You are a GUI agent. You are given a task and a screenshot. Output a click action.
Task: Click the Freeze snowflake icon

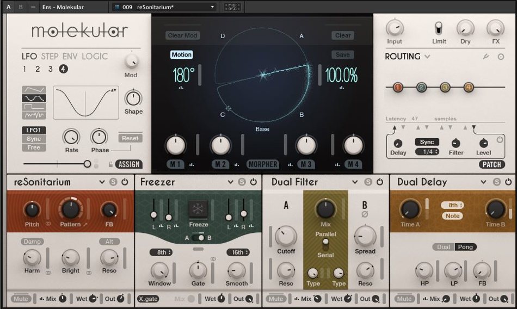coord(198,209)
